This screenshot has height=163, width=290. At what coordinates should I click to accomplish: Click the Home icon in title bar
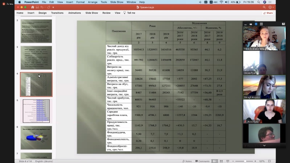[x=33, y=7]
